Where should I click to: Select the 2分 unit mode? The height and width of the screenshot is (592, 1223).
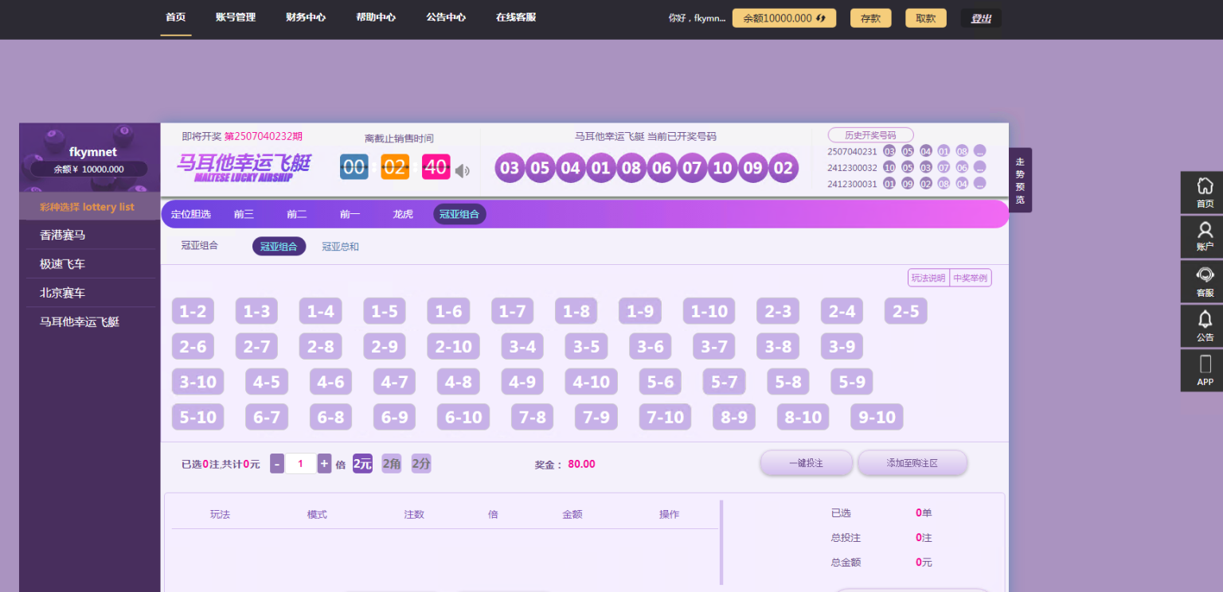pyautogui.click(x=421, y=464)
